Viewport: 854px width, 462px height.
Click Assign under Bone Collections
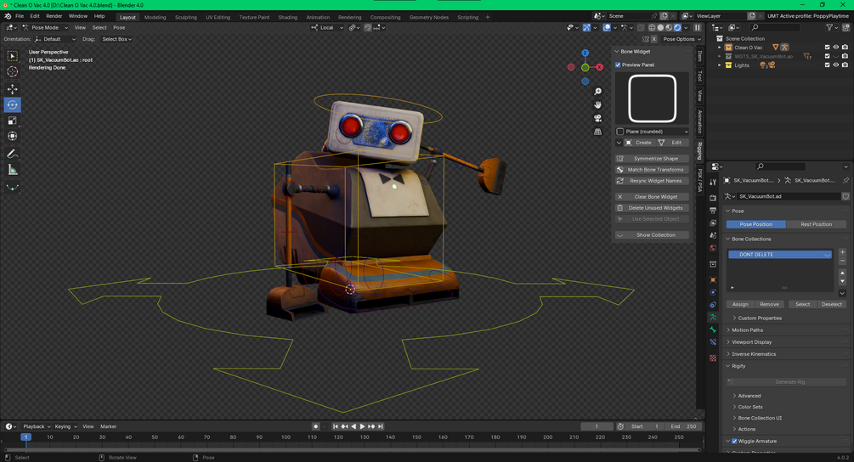pos(739,304)
